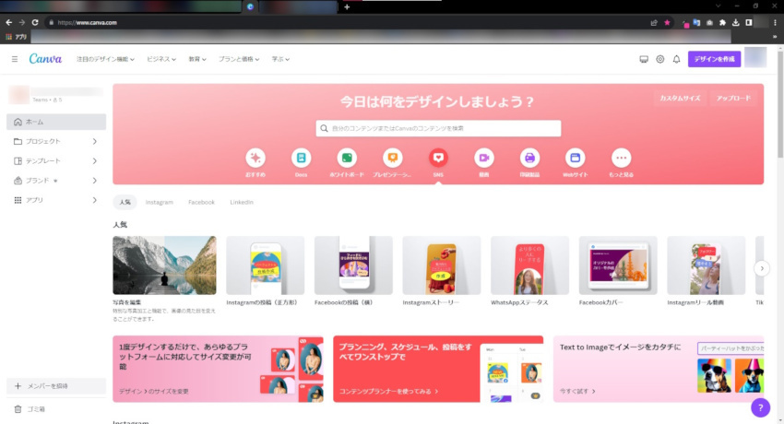Select the 印刷製品 print category icon
The image size is (784, 424).
point(529,158)
